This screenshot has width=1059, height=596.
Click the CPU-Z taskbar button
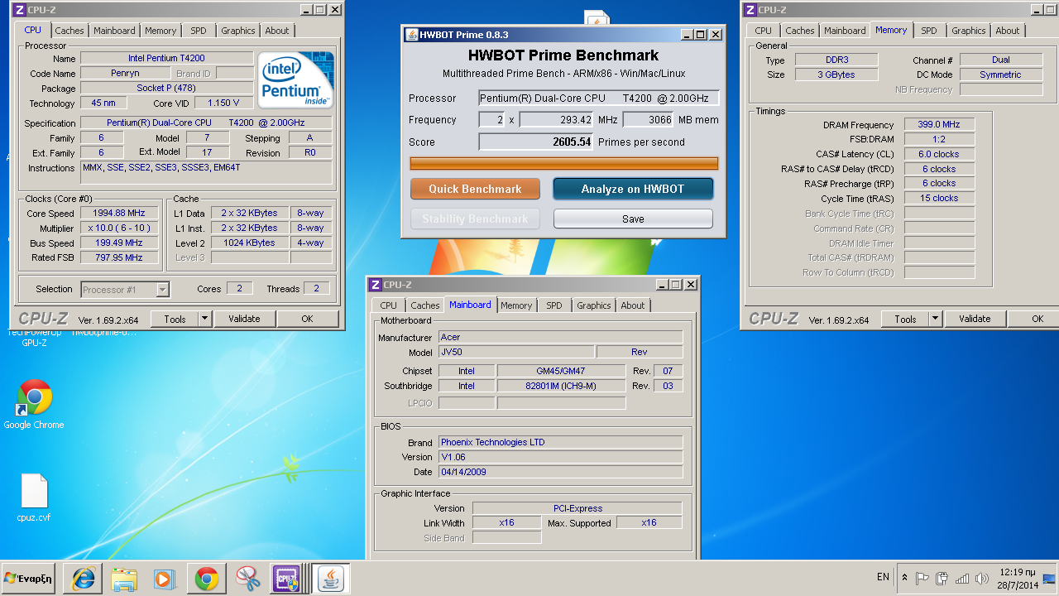(289, 579)
